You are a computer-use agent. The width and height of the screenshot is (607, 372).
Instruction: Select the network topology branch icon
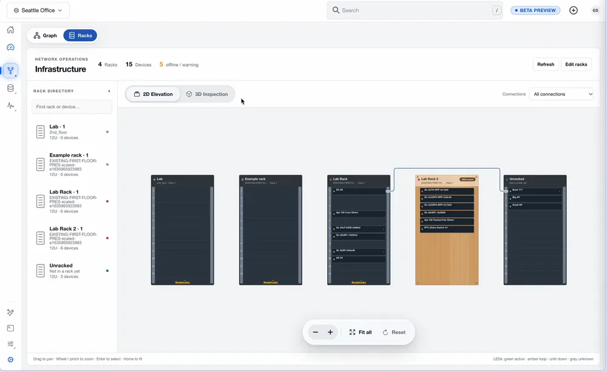click(x=10, y=70)
